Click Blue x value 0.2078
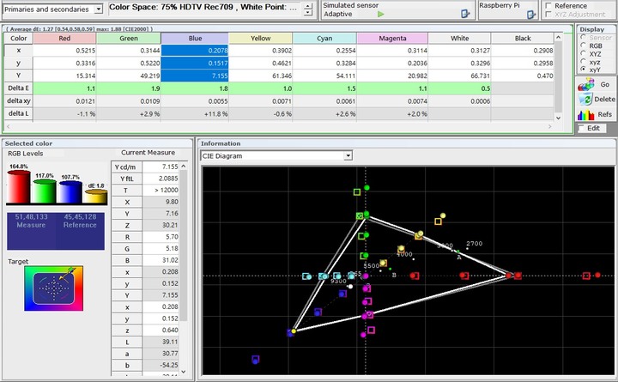This screenshot has width=618, height=382. pos(195,51)
